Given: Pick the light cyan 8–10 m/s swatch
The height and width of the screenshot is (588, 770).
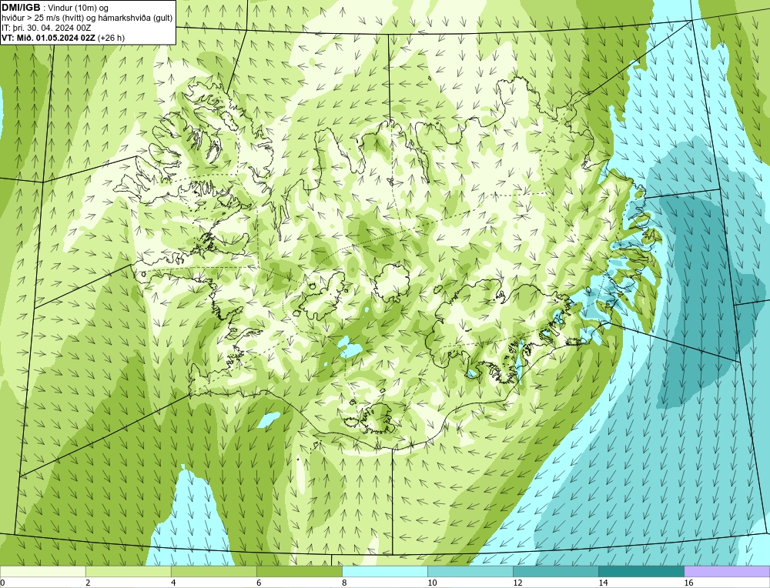Looking at the screenshot, I should click(x=384, y=571).
